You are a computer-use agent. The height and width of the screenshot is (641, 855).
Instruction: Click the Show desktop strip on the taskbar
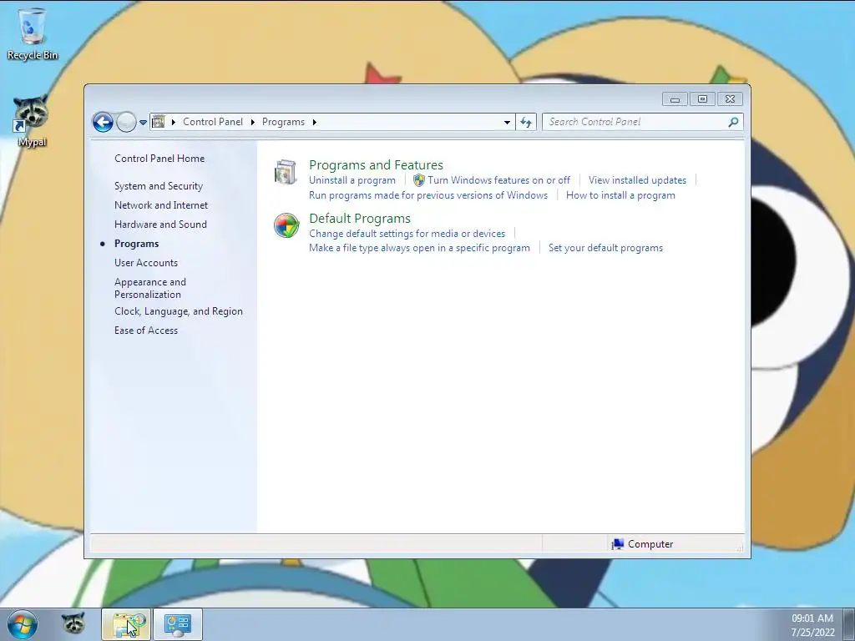[x=849, y=624]
